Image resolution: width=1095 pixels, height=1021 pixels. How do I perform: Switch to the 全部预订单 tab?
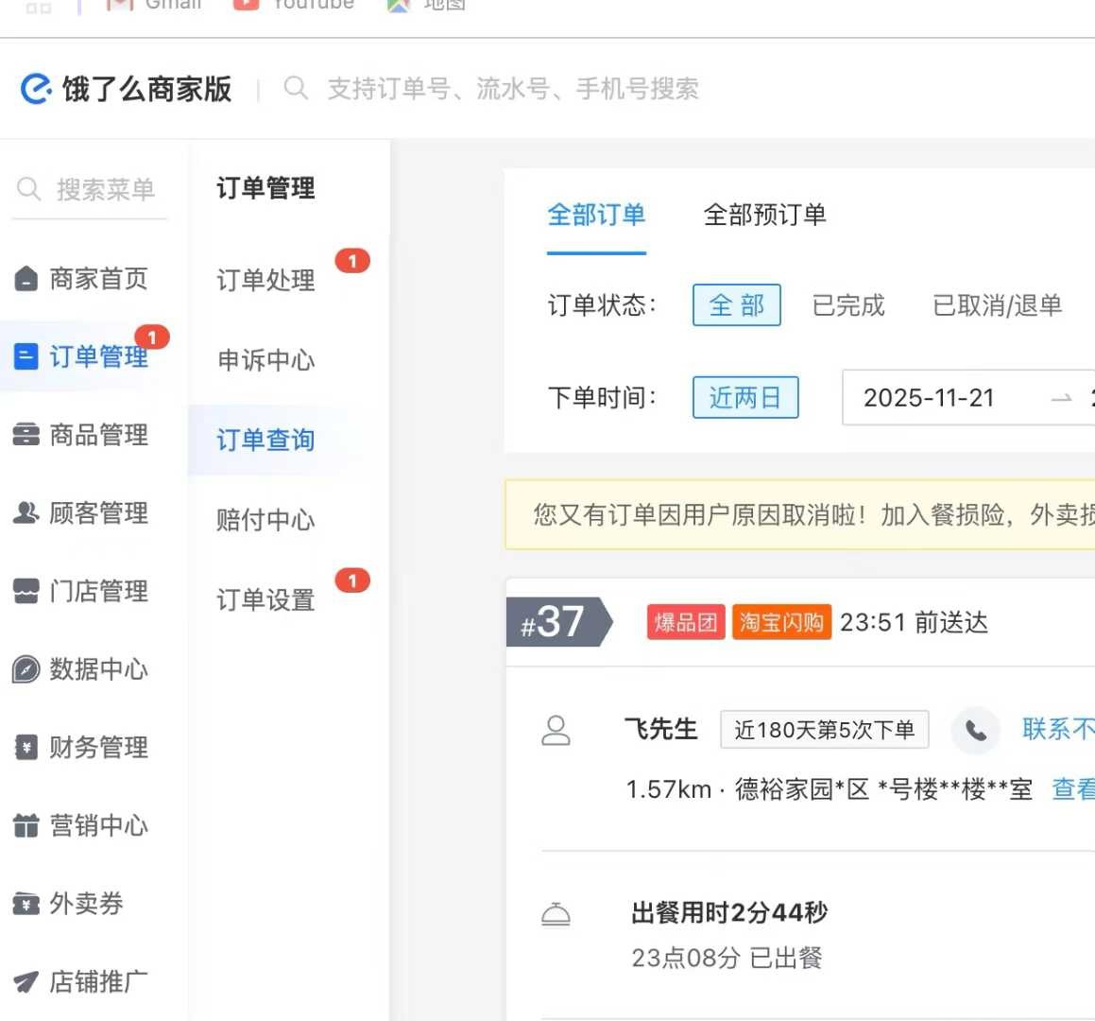pos(763,215)
